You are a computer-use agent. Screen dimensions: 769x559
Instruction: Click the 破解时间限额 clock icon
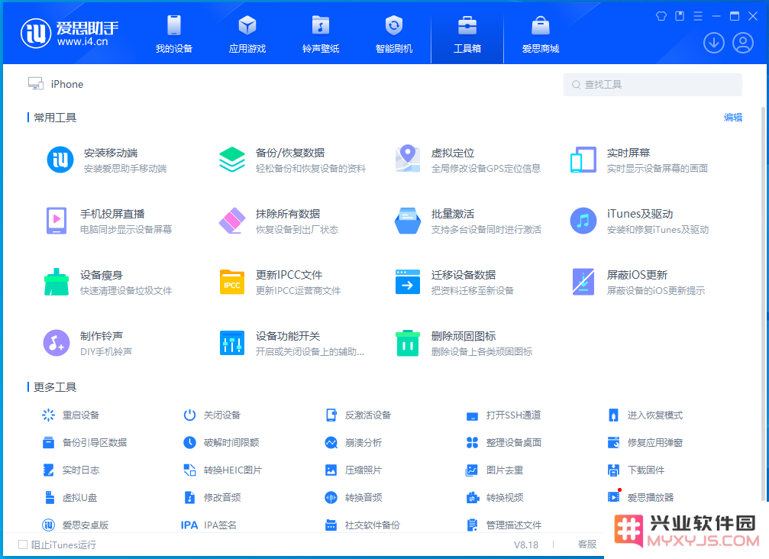pyautogui.click(x=189, y=443)
